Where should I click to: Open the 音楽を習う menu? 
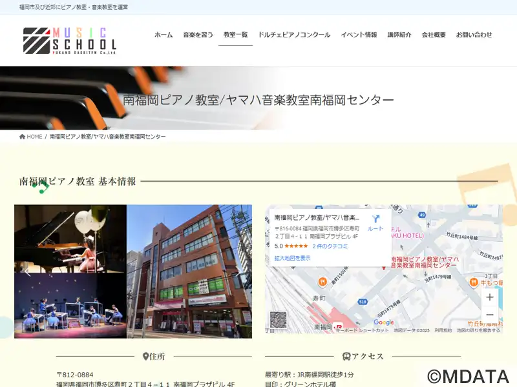click(x=198, y=35)
